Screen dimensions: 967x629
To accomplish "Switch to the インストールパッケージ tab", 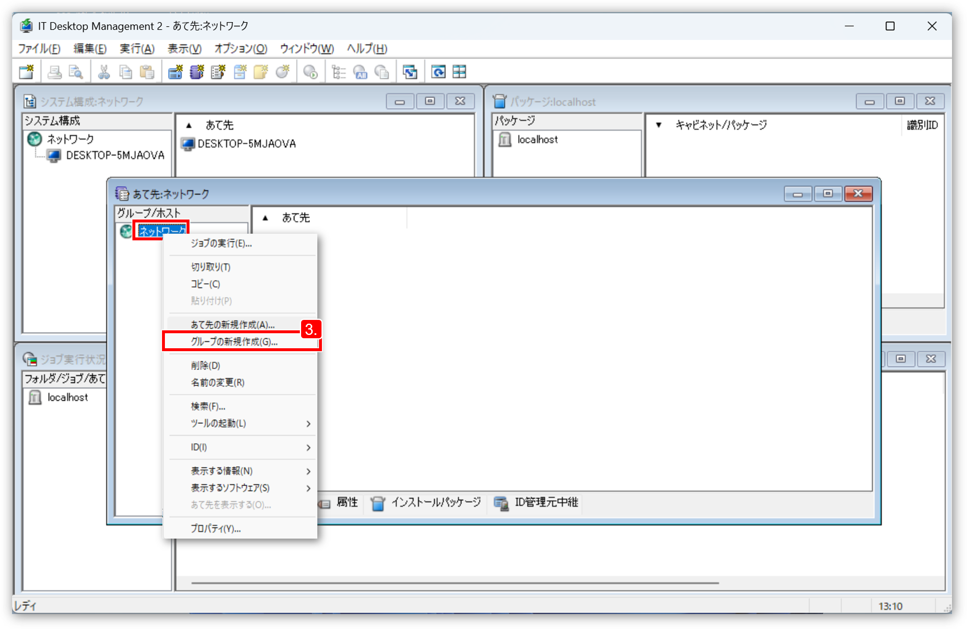I will (x=426, y=503).
